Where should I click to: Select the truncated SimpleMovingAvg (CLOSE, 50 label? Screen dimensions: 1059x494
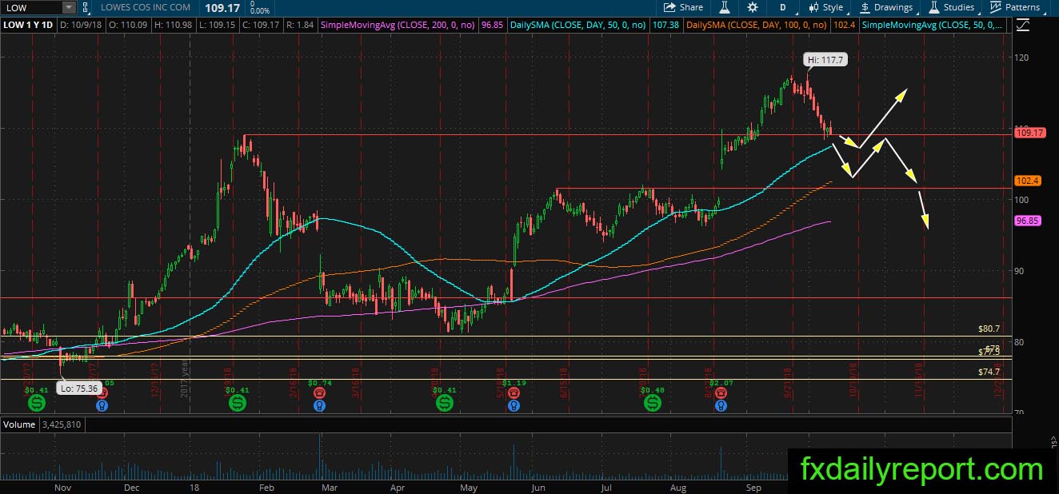pyautogui.click(x=933, y=26)
